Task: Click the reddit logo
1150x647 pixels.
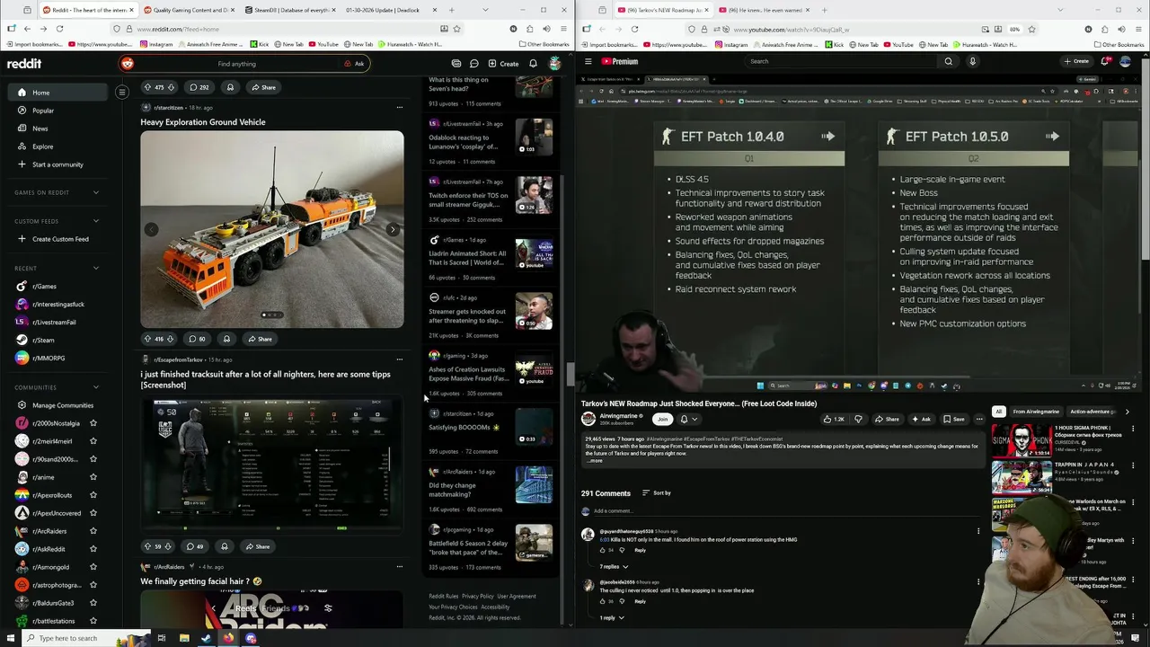Action: (24, 64)
